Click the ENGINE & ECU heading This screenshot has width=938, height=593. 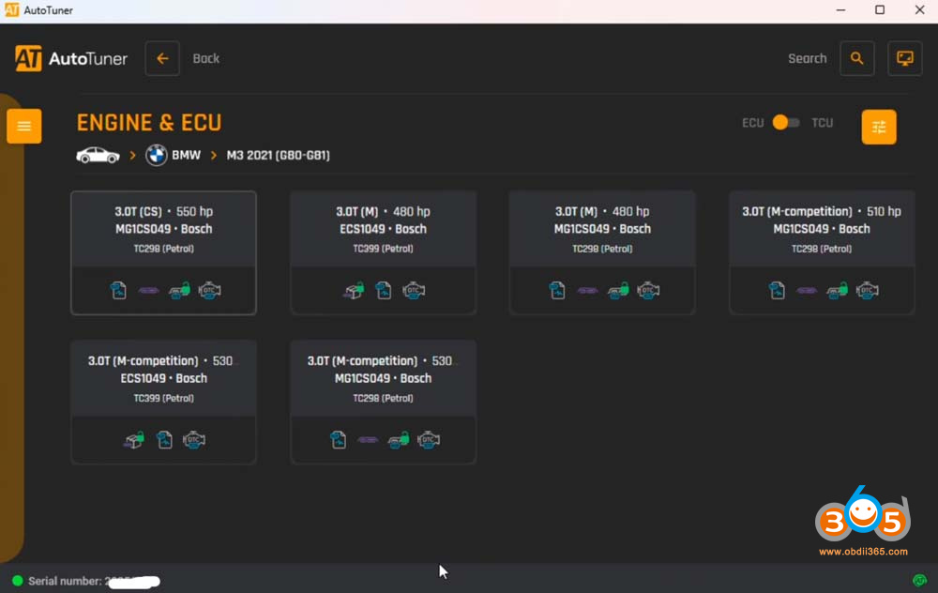[x=149, y=123]
